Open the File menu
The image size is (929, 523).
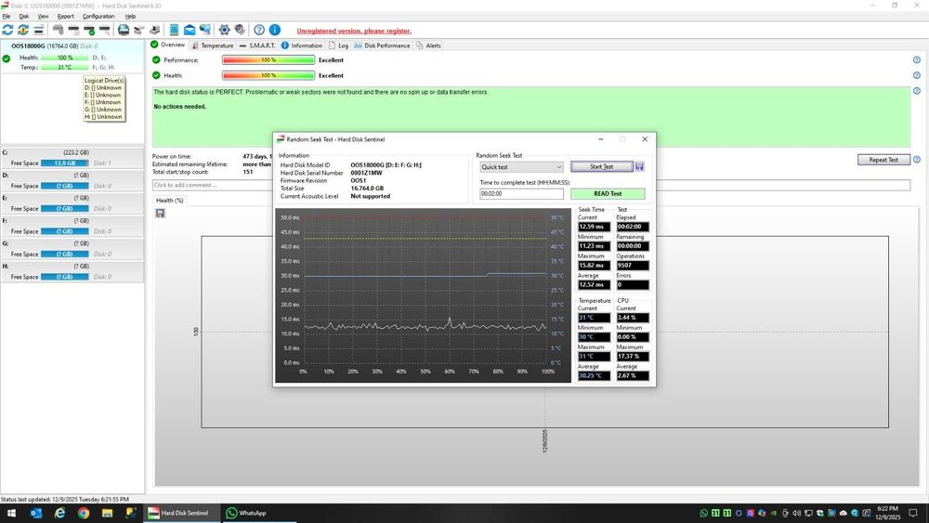pyautogui.click(x=7, y=17)
